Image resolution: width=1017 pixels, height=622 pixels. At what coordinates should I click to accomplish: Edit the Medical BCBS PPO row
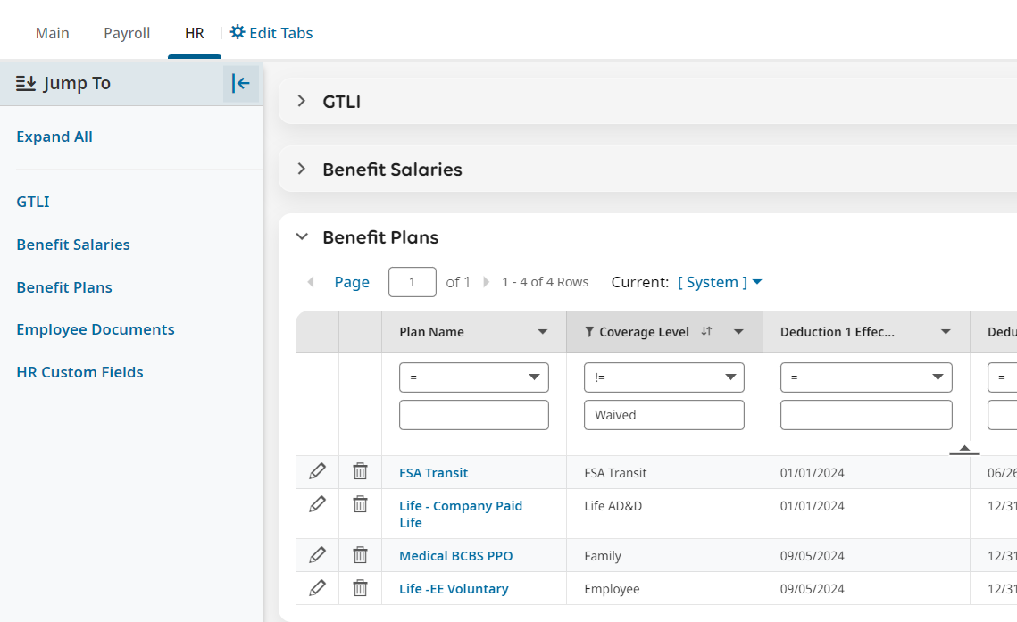click(317, 554)
